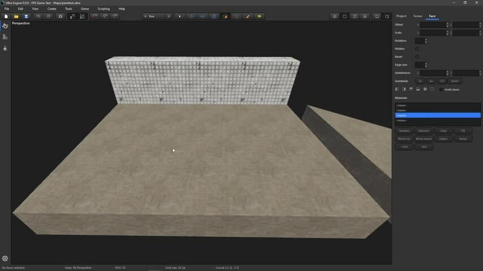This screenshot has width=483, height=271.
Task: Open the settings gear in the left sidebar
Action: tap(5, 259)
